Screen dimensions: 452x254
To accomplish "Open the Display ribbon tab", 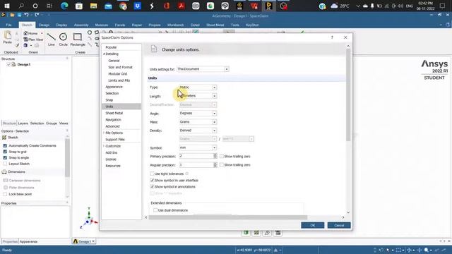I will [x=61, y=25].
